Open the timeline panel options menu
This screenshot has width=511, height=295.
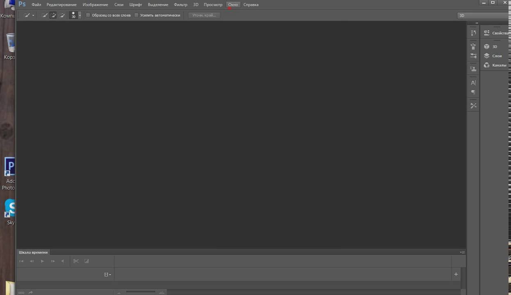click(462, 252)
